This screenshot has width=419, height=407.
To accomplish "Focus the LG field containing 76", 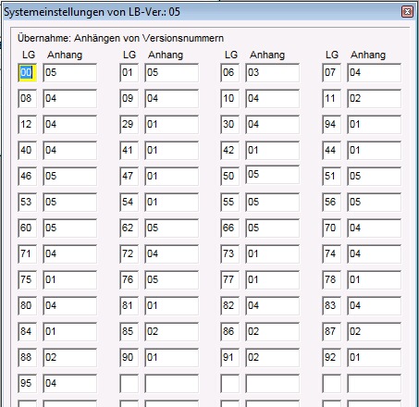I will coord(129,280).
